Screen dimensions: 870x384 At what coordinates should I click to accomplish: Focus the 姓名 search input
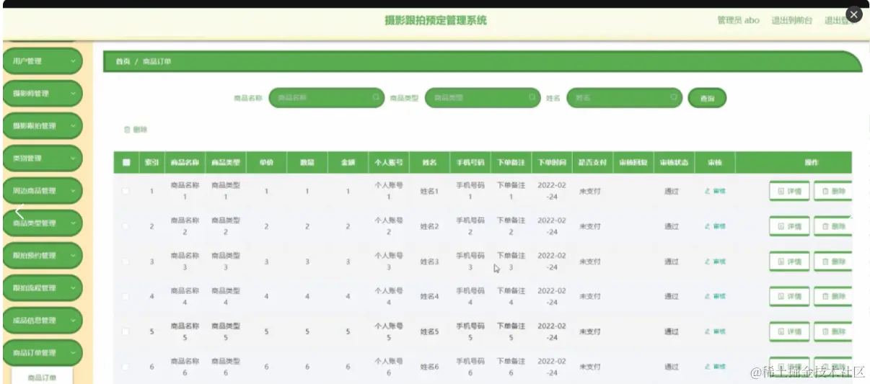[x=624, y=97]
